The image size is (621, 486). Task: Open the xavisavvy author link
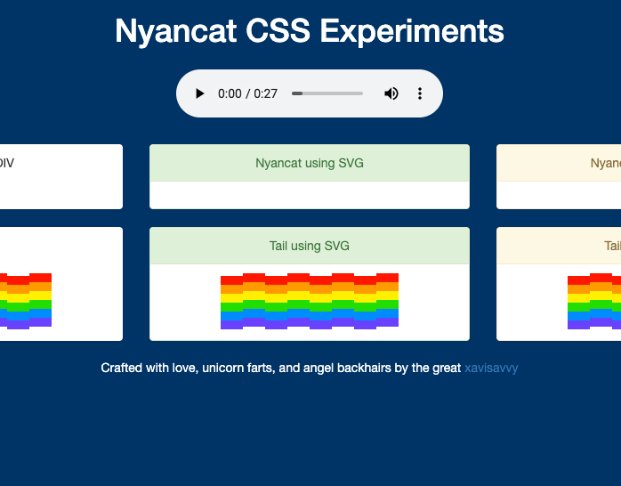tap(491, 368)
